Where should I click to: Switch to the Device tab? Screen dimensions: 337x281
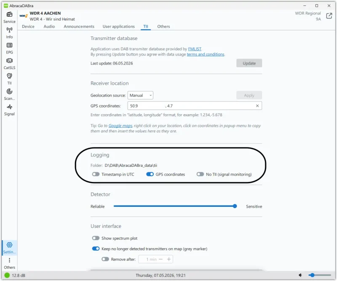28,27
